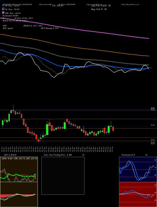Click the 'ADX: 9.43 +DY: 28.71' header
Image resolution: width=157 pixels, height=207 pixels.
coord(19,158)
